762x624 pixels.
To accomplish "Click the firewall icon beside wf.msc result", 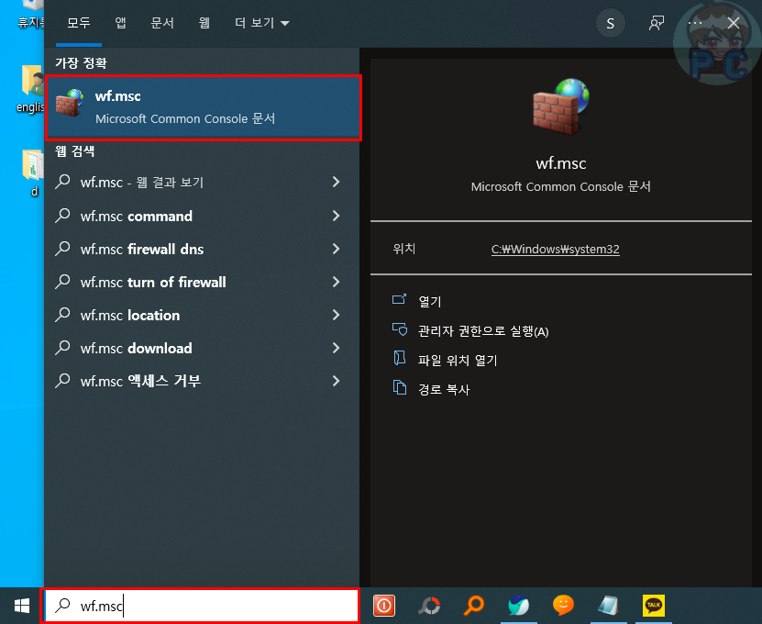I will click(69, 103).
